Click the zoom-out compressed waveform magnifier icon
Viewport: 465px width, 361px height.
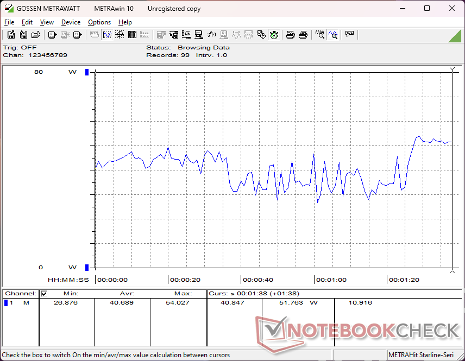(319, 35)
